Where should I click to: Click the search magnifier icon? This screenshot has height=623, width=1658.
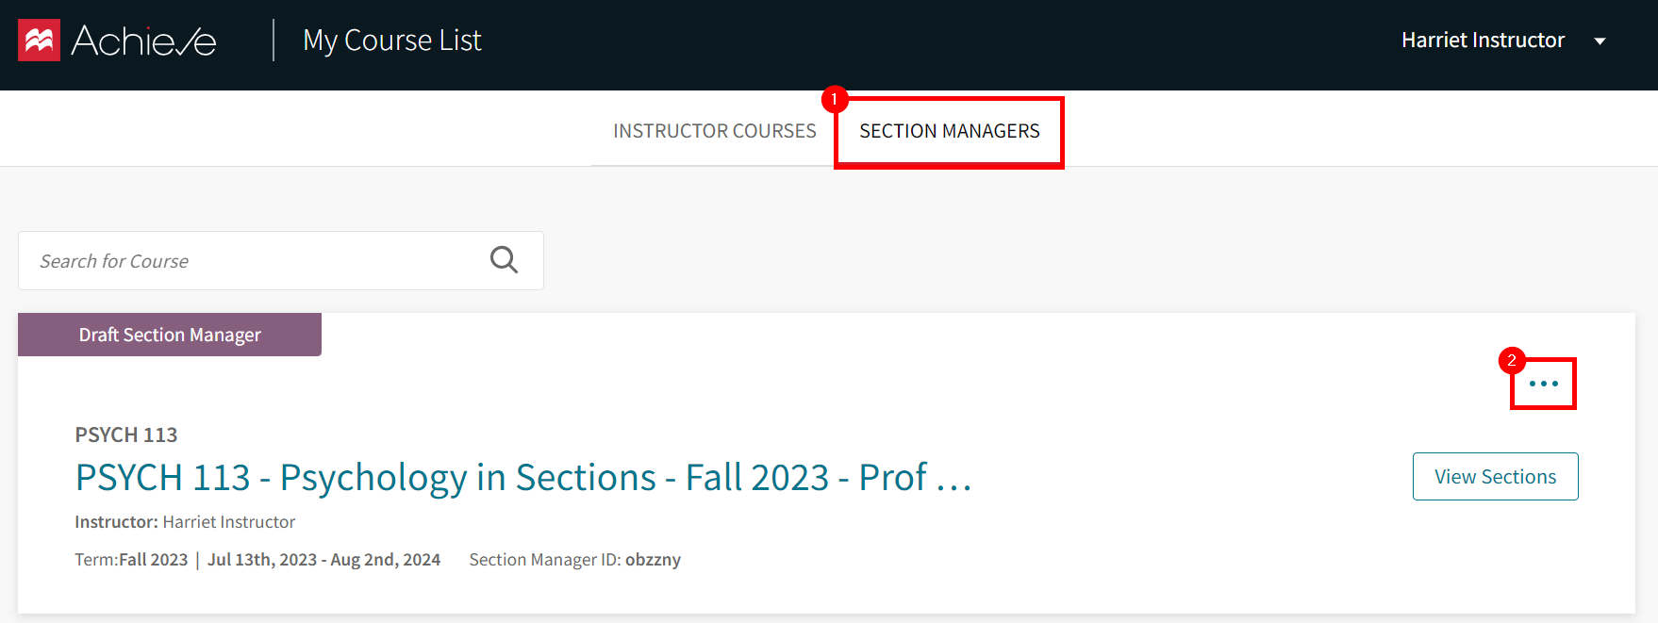coord(504,259)
